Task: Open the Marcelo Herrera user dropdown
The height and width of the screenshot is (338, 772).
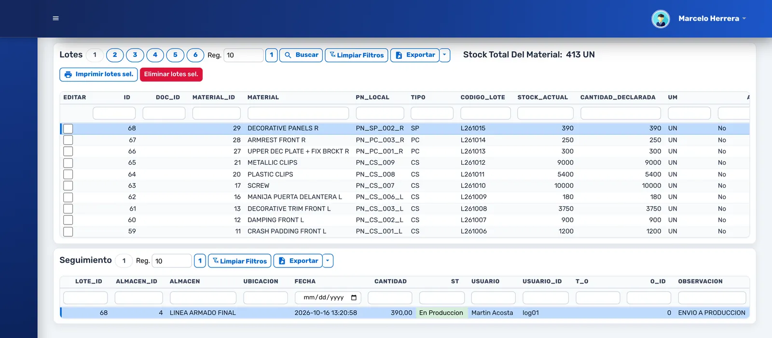Action: (713, 18)
